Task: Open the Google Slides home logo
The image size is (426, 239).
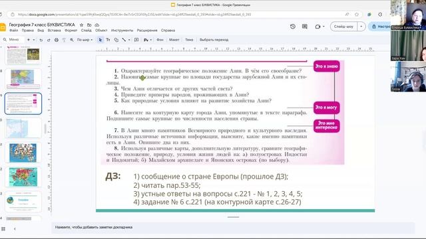Action: tap(3, 27)
